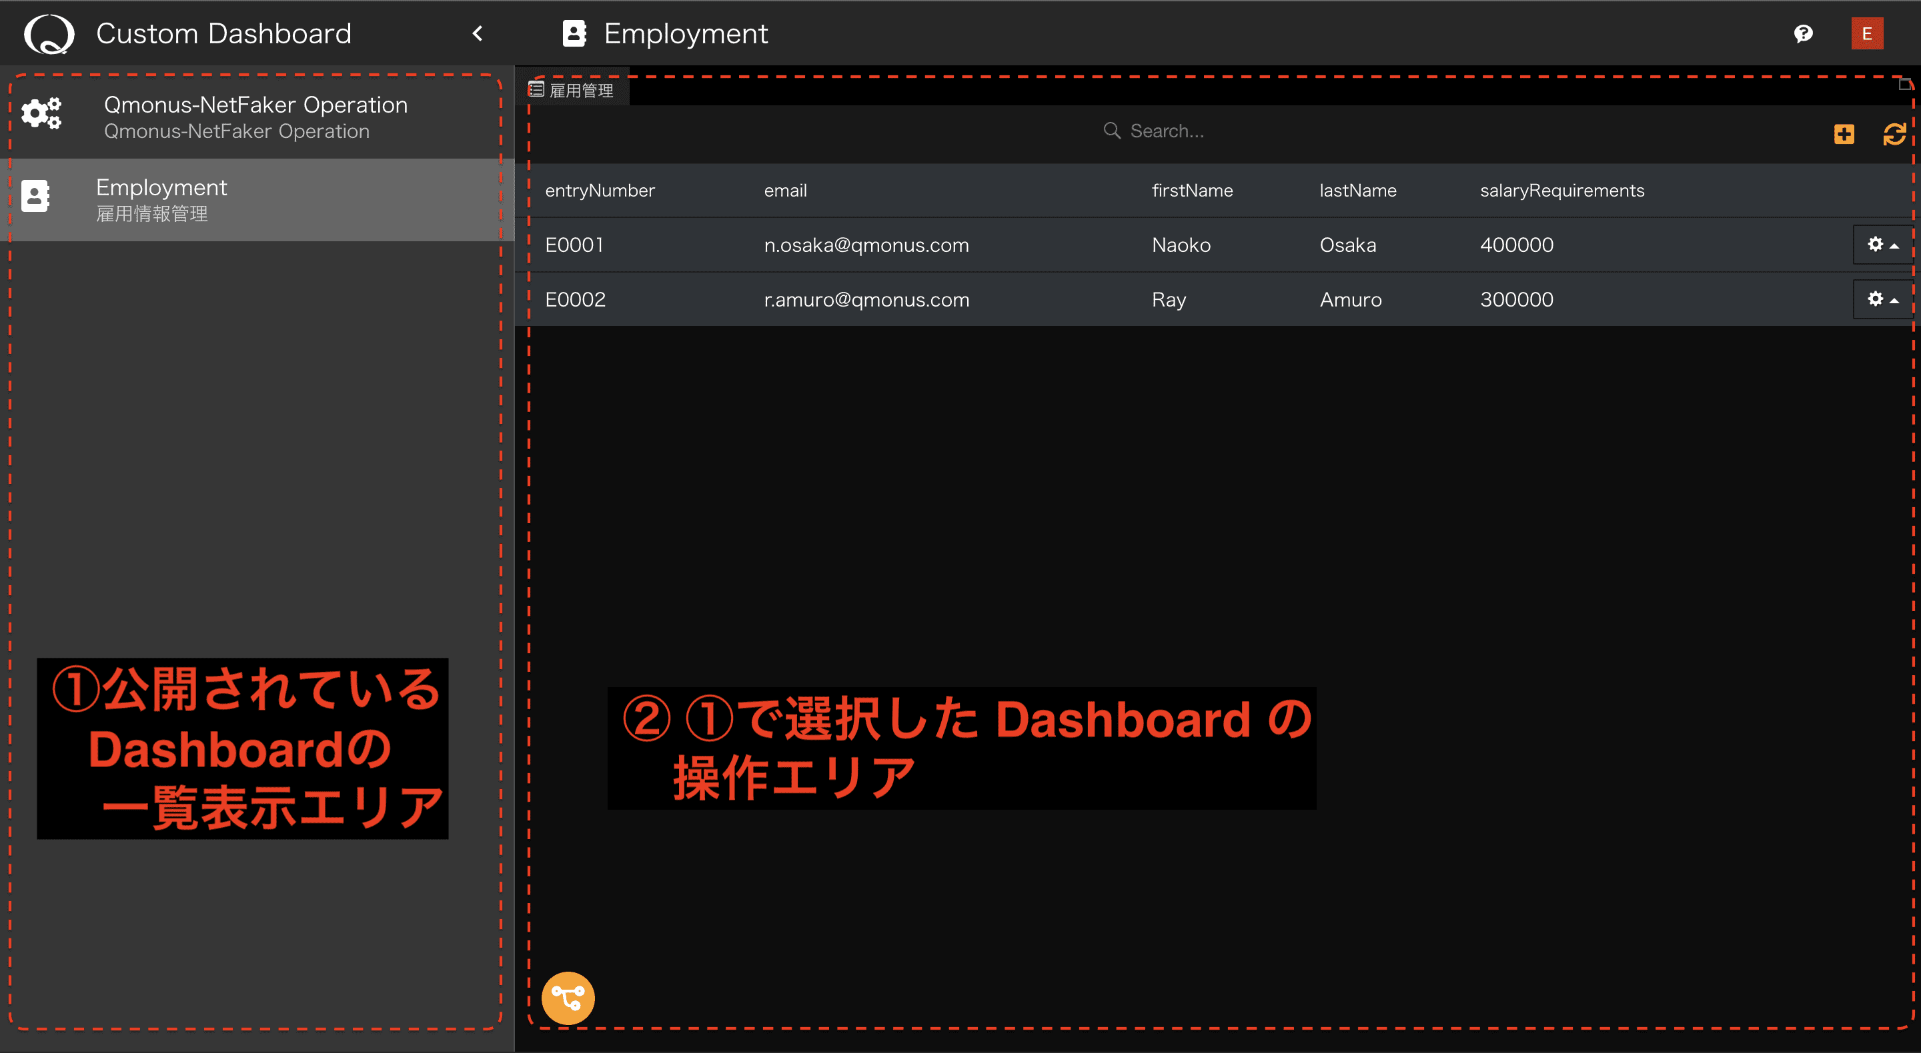Click the Ray first name cell

coord(1168,300)
